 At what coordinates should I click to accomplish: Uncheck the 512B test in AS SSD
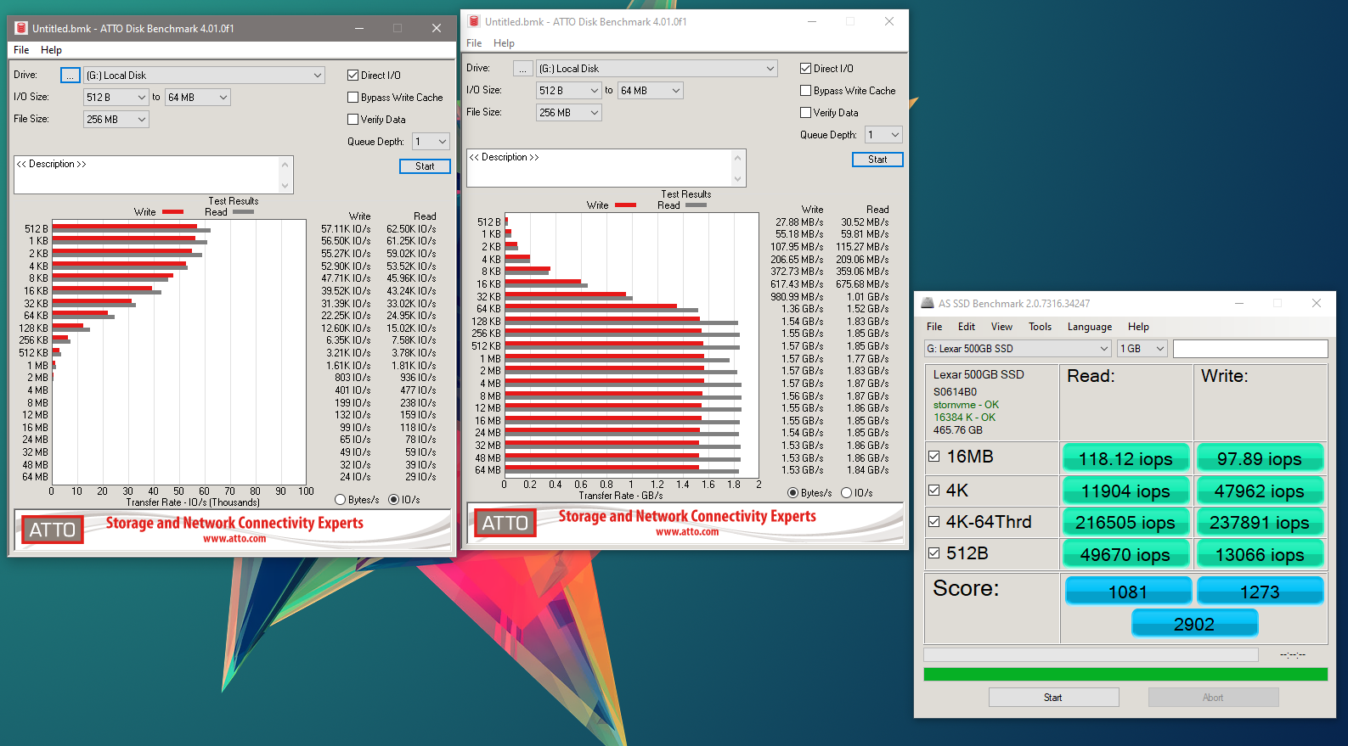[x=934, y=553]
